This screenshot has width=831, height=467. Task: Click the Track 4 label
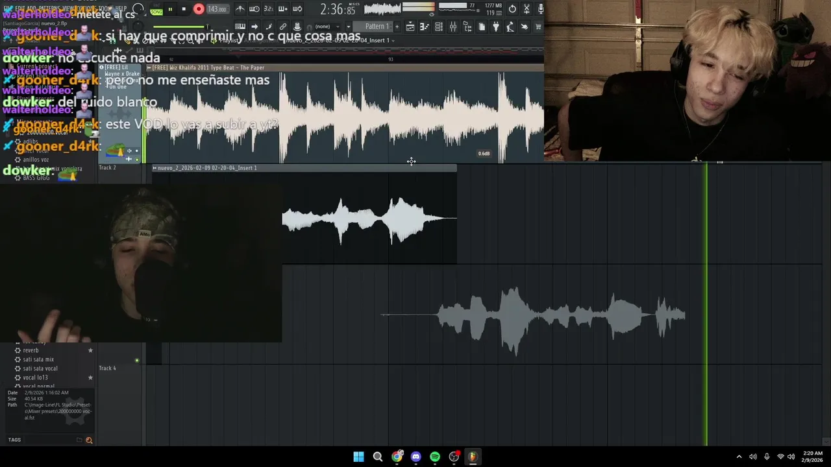pos(107,368)
